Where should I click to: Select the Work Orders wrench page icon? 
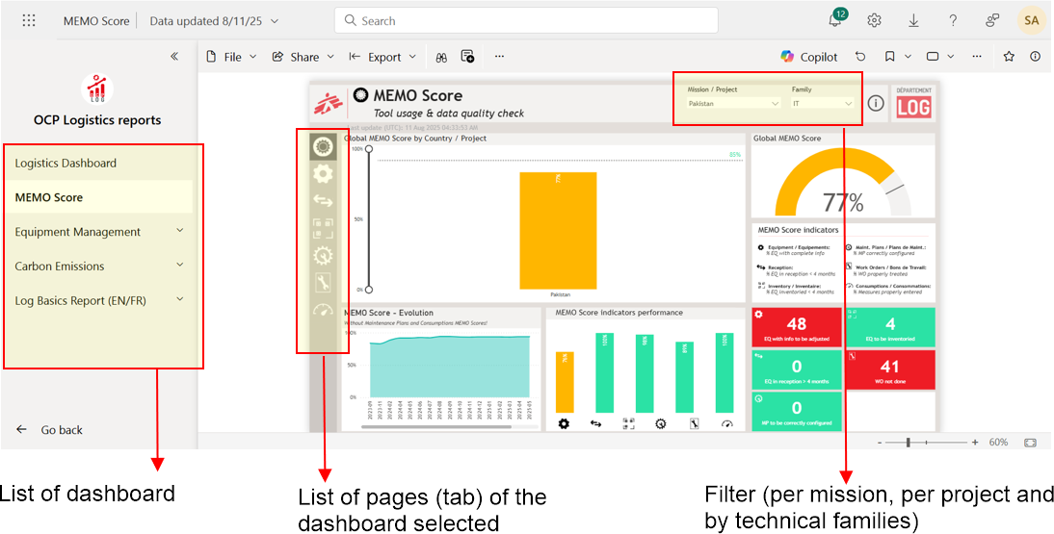click(323, 283)
